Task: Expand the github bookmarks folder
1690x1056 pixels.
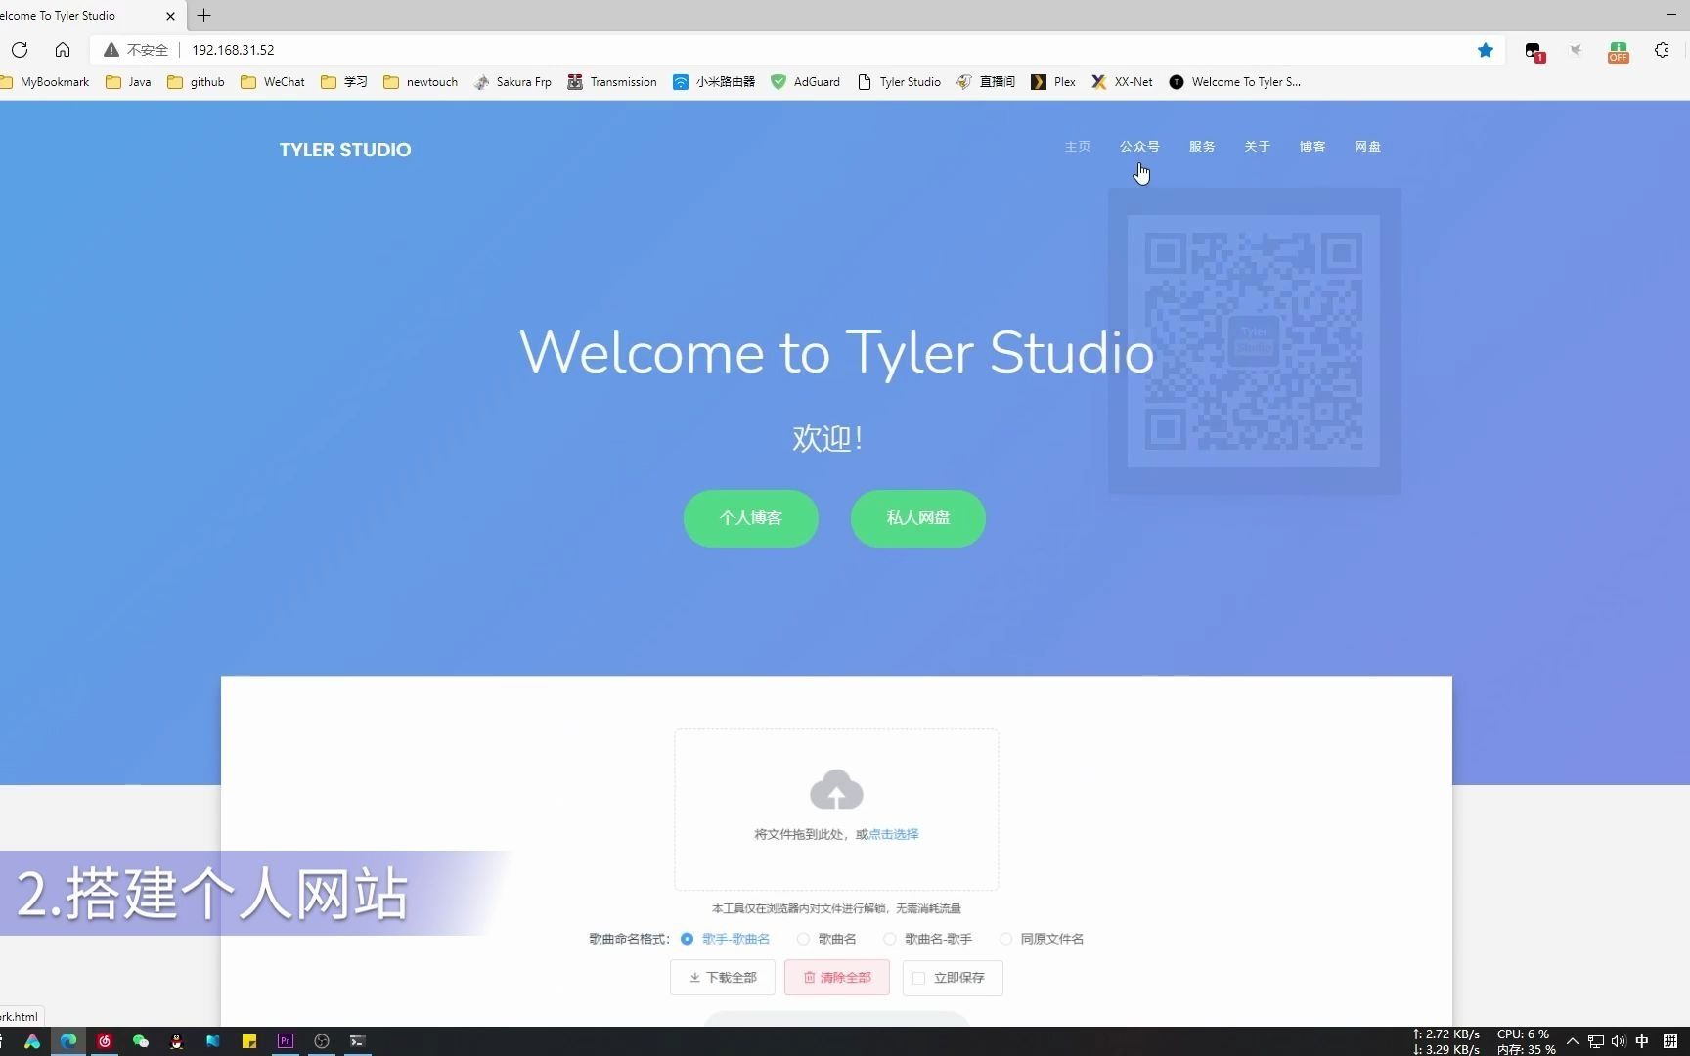Action: point(196,82)
